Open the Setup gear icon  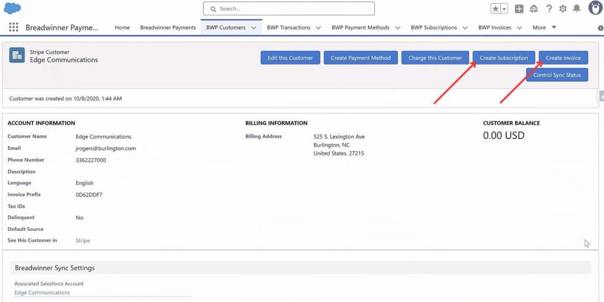[x=563, y=9]
